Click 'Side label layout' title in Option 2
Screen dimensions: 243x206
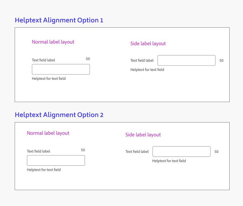(x=143, y=135)
